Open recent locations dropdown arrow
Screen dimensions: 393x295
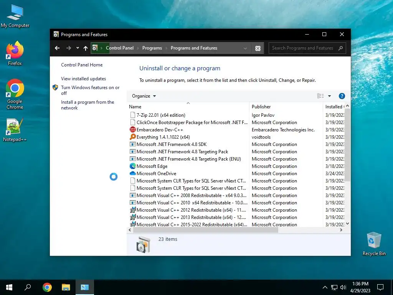(x=78, y=48)
